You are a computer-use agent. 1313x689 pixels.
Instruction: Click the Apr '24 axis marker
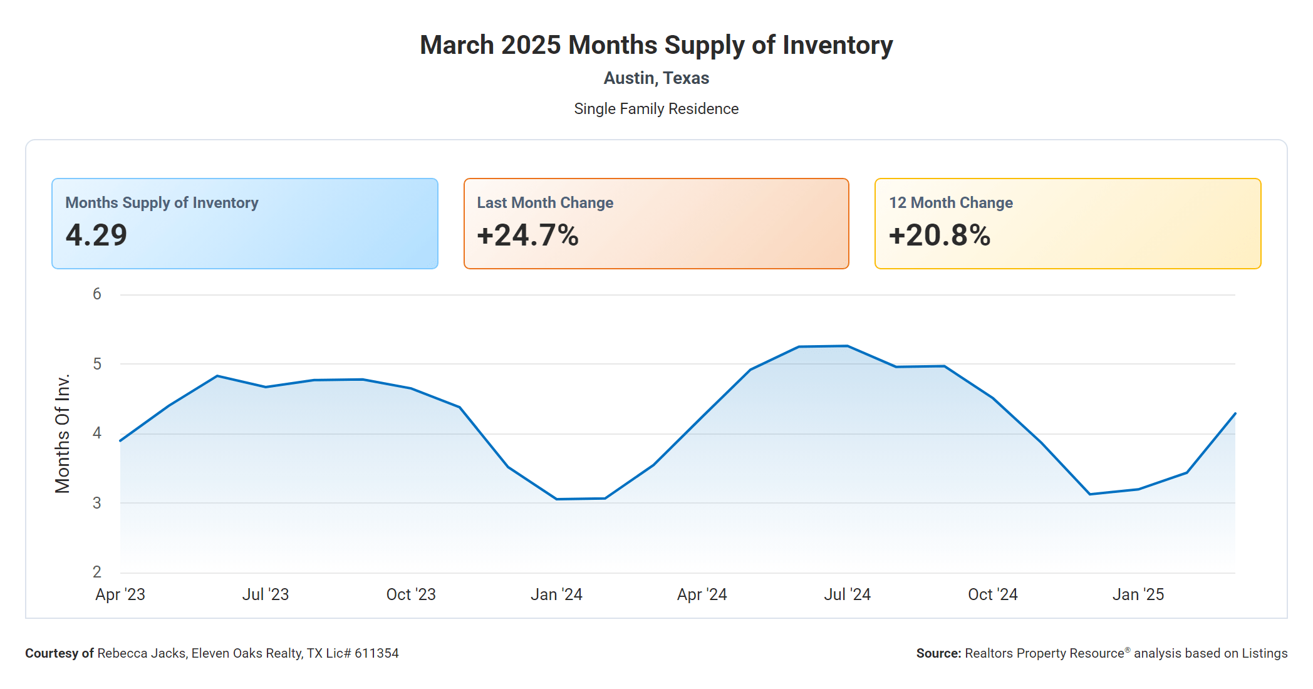pyautogui.click(x=702, y=594)
